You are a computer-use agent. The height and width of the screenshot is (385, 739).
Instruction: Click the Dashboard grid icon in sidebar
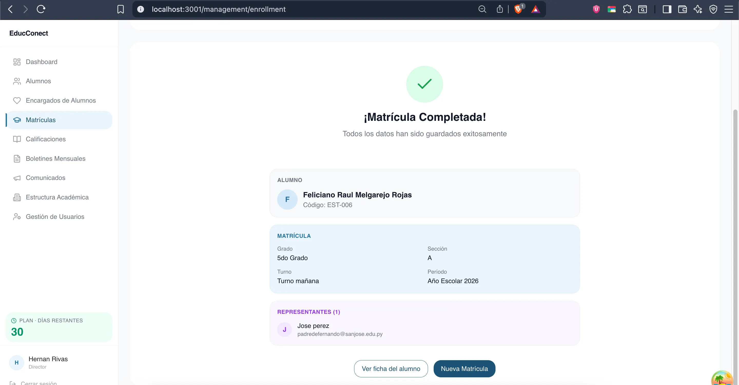point(17,62)
